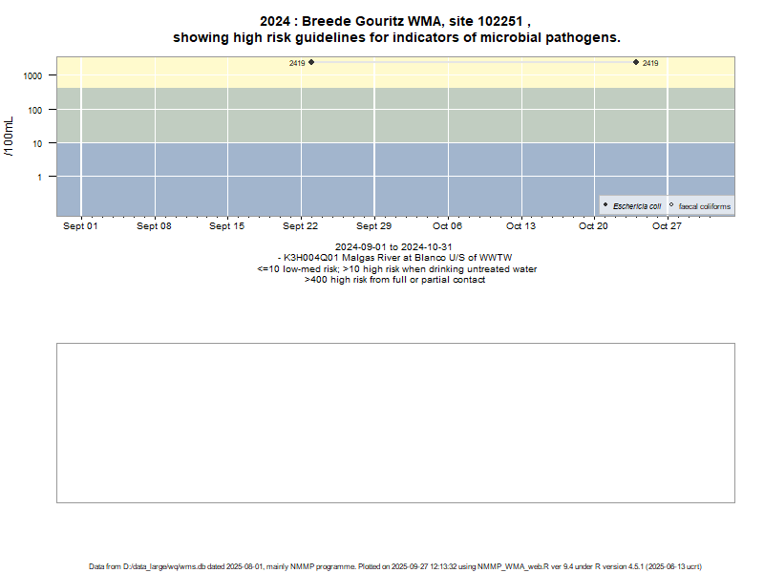Screen dimensions: 764x573
Task: Click the faecal coliforms legend marker
Action: coord(671,205)
